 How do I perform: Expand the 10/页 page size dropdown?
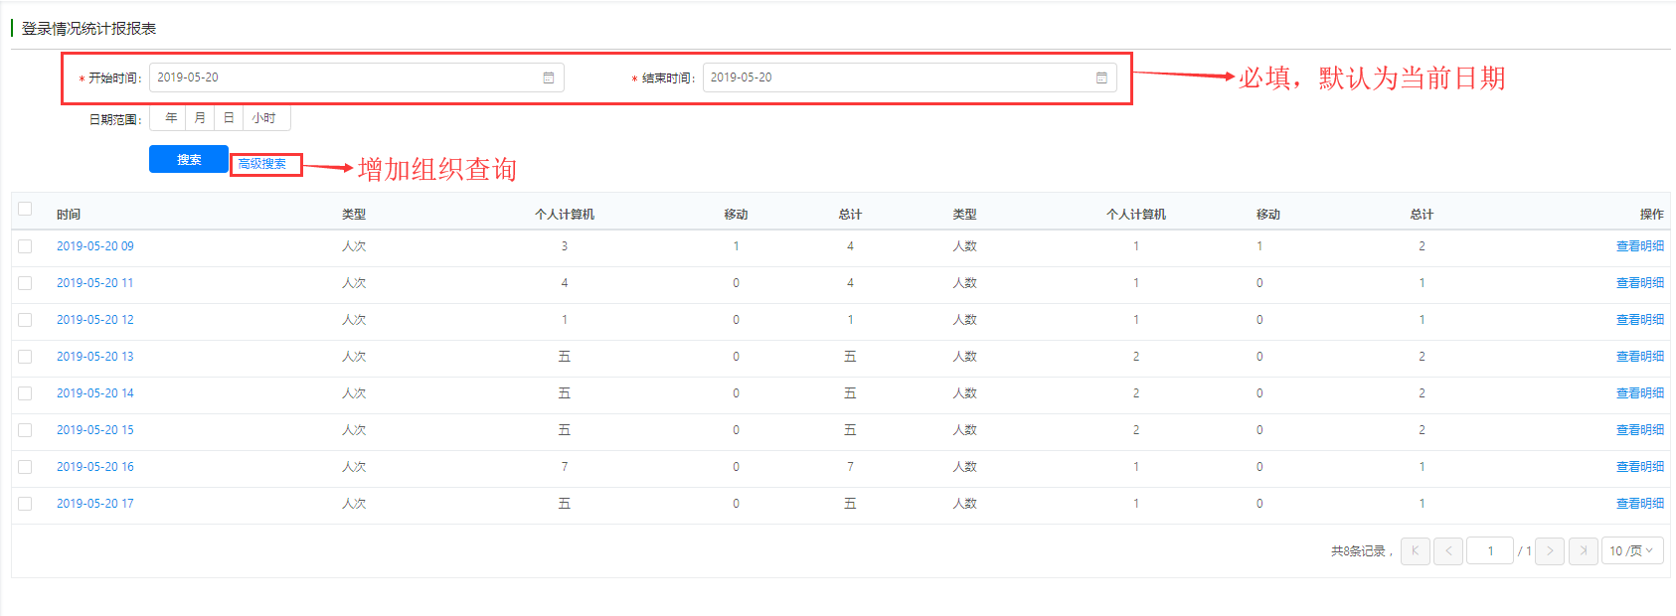tap(1631, 550)
